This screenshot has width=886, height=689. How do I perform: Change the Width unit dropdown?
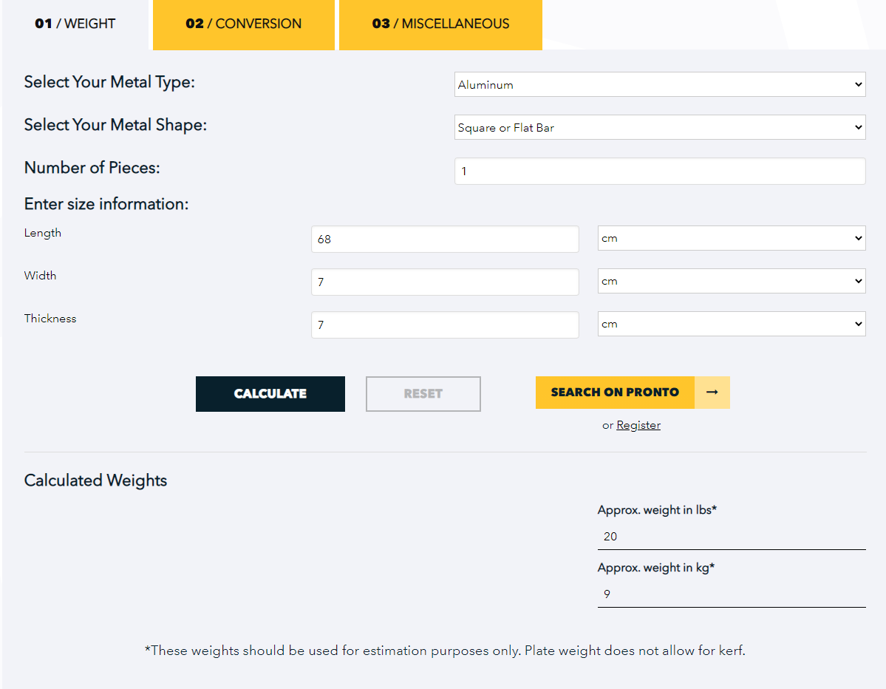(x=731, y=282)
